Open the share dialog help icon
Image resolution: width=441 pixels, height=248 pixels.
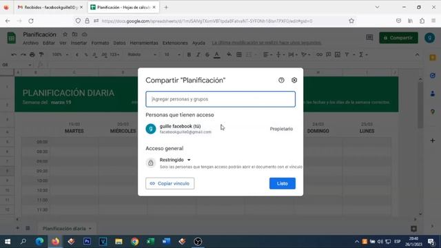pyautogui.click(x=281, y=80)
